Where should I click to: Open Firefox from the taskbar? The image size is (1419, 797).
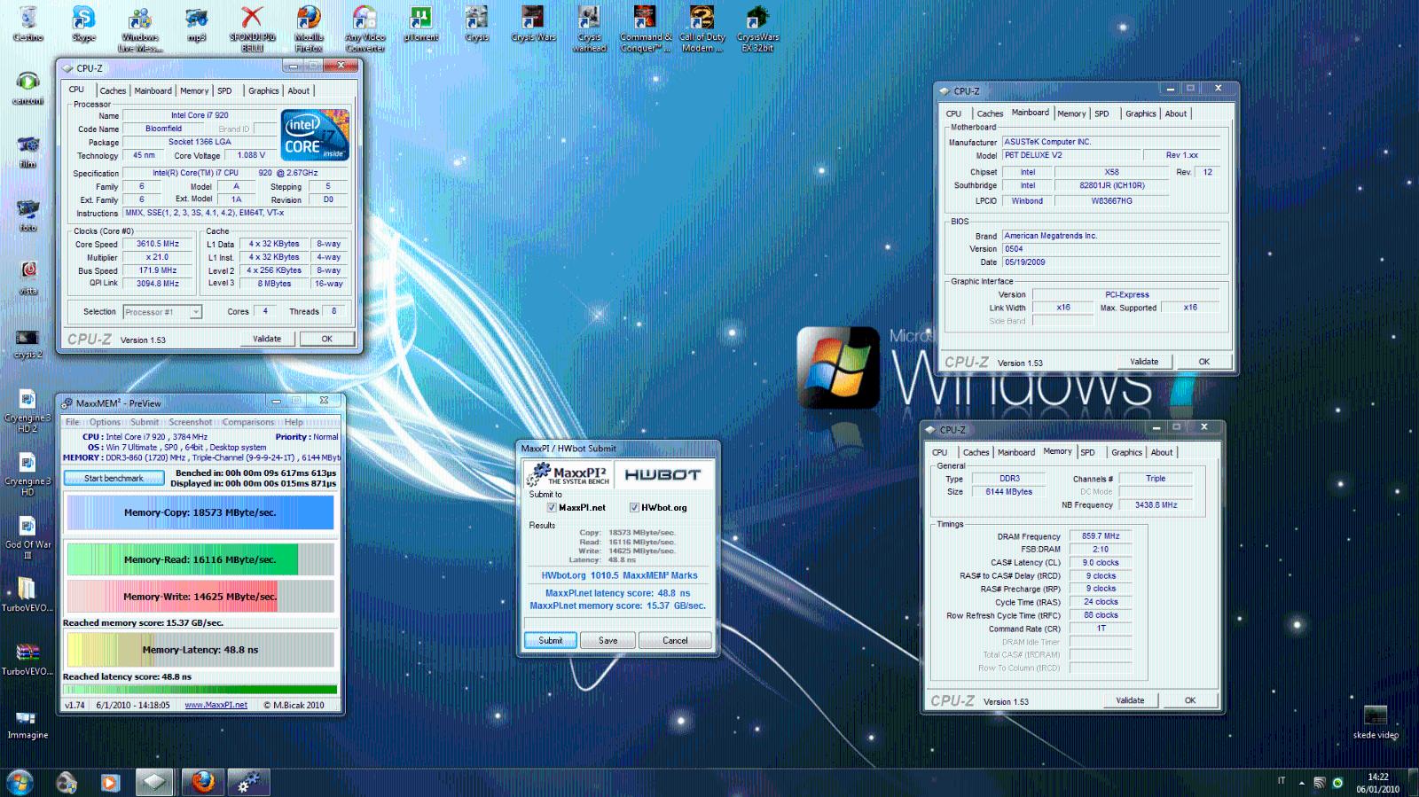[x=203, y=782]
